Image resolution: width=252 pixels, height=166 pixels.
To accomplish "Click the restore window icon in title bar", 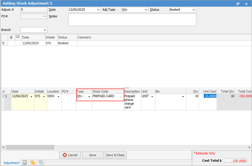I will coord(238,4).
